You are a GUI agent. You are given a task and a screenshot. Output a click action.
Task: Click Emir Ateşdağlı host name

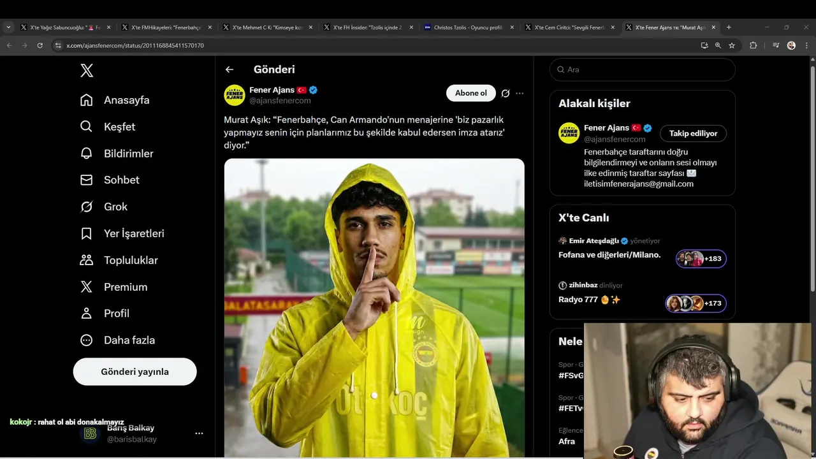pos(594,241)
